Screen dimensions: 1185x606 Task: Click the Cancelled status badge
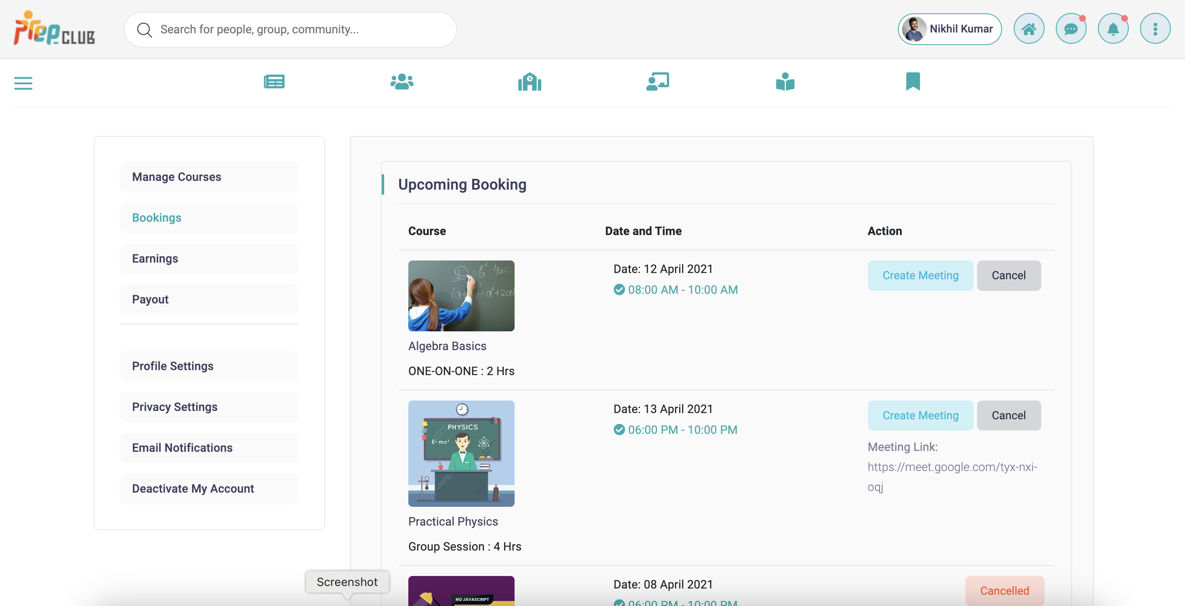click(1004, 591)
